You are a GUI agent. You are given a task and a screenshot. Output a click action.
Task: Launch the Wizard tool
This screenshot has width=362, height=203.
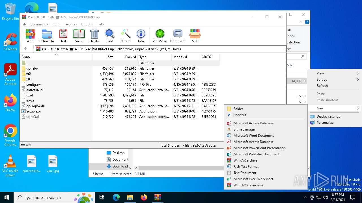(x=125, y=36)
